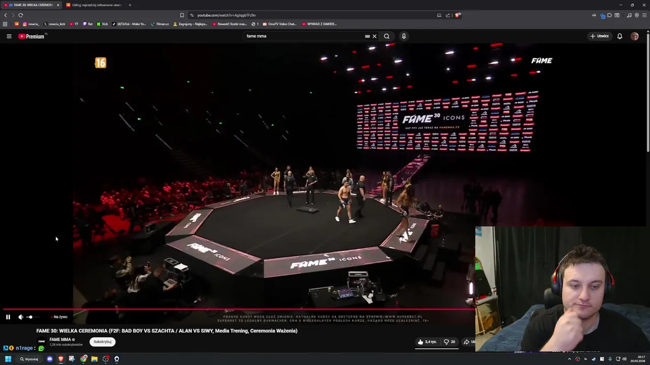Adjust the video volume slider
650x365 pixels.
(x=32, y=317)
